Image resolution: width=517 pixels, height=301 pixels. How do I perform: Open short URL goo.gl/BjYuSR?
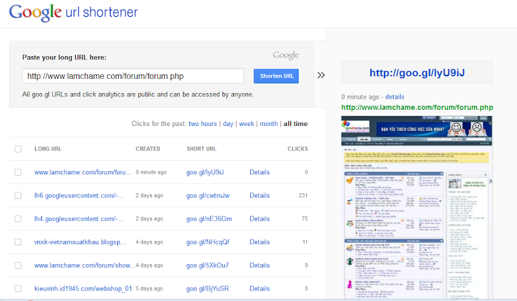(x=207, y=289)
